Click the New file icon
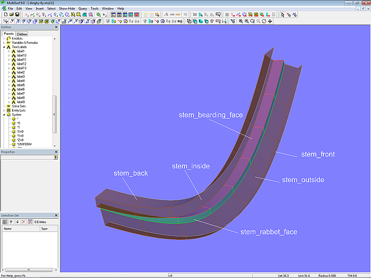 click(x=5, y=15)
